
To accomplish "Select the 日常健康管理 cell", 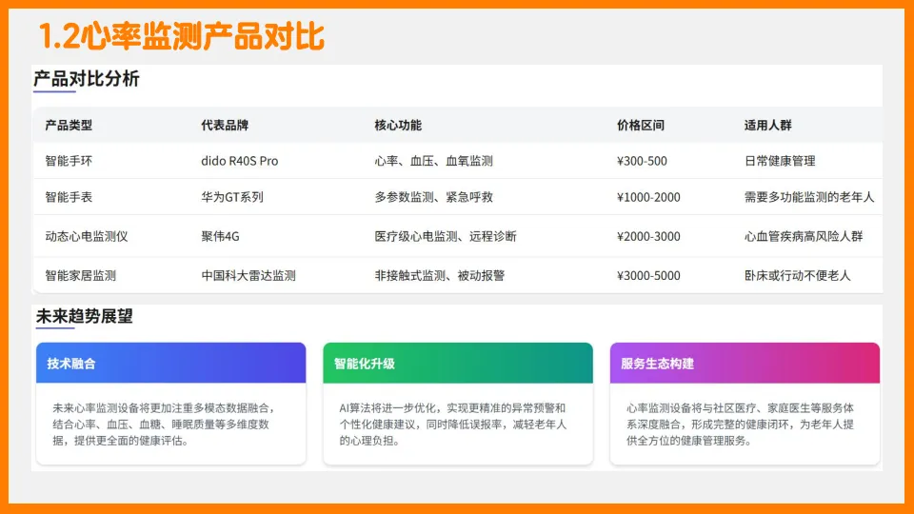I will 780,161.
